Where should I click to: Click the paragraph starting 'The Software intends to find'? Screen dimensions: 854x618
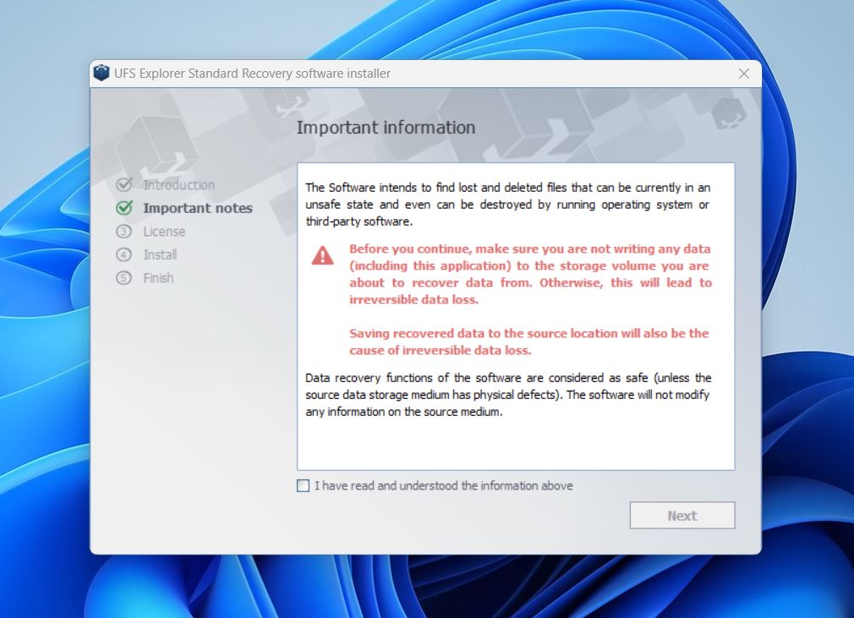click(507, 205)
